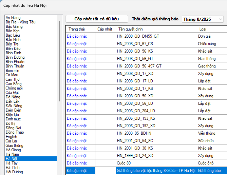Image resolution: width=227 pixels, height=175 pixels.
Task: Choose 'Hà Tĩnh' in the left list
Action: pos(13,168)
